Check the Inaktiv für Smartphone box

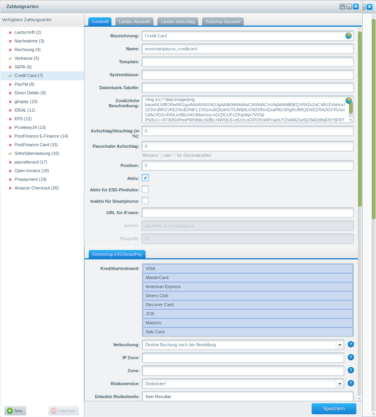(145, 201)
